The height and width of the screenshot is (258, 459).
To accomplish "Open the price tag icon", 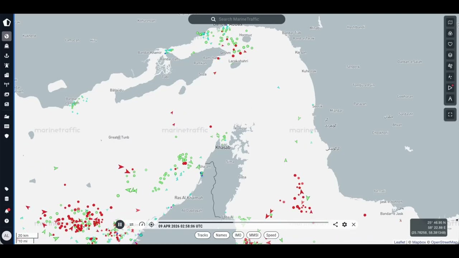I will [6, 189].
